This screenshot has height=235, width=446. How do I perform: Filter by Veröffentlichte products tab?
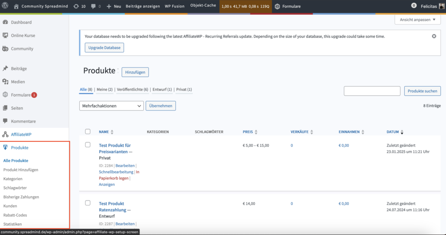[132, 90]
